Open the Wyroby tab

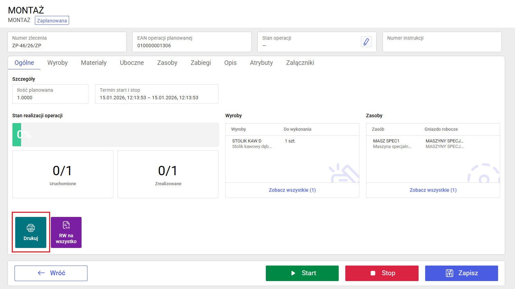click(x=57, y=63)
